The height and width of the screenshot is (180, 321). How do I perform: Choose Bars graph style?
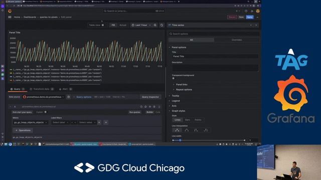click(x=188, y=120)
